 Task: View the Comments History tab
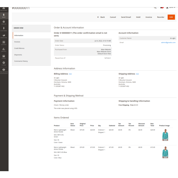(21, 61)
